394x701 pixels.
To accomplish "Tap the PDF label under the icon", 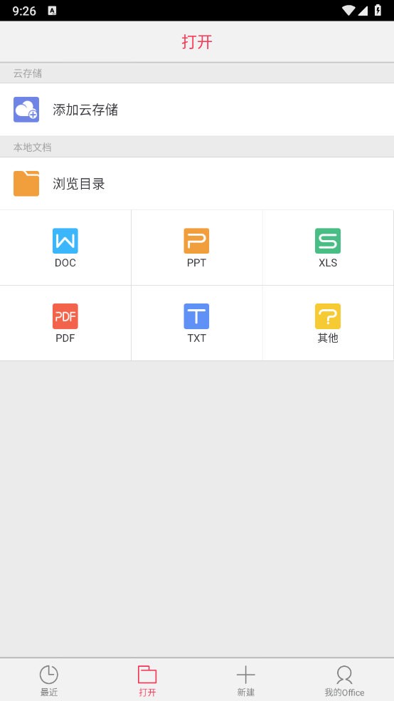I will click(x=65, y=338).
